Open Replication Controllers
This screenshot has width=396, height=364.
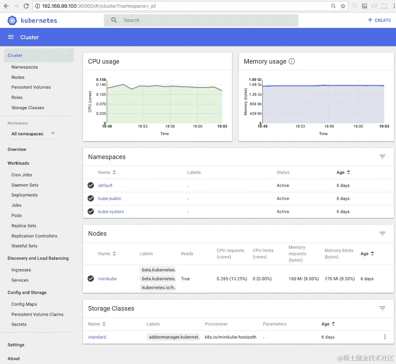(x=34, y=236)
